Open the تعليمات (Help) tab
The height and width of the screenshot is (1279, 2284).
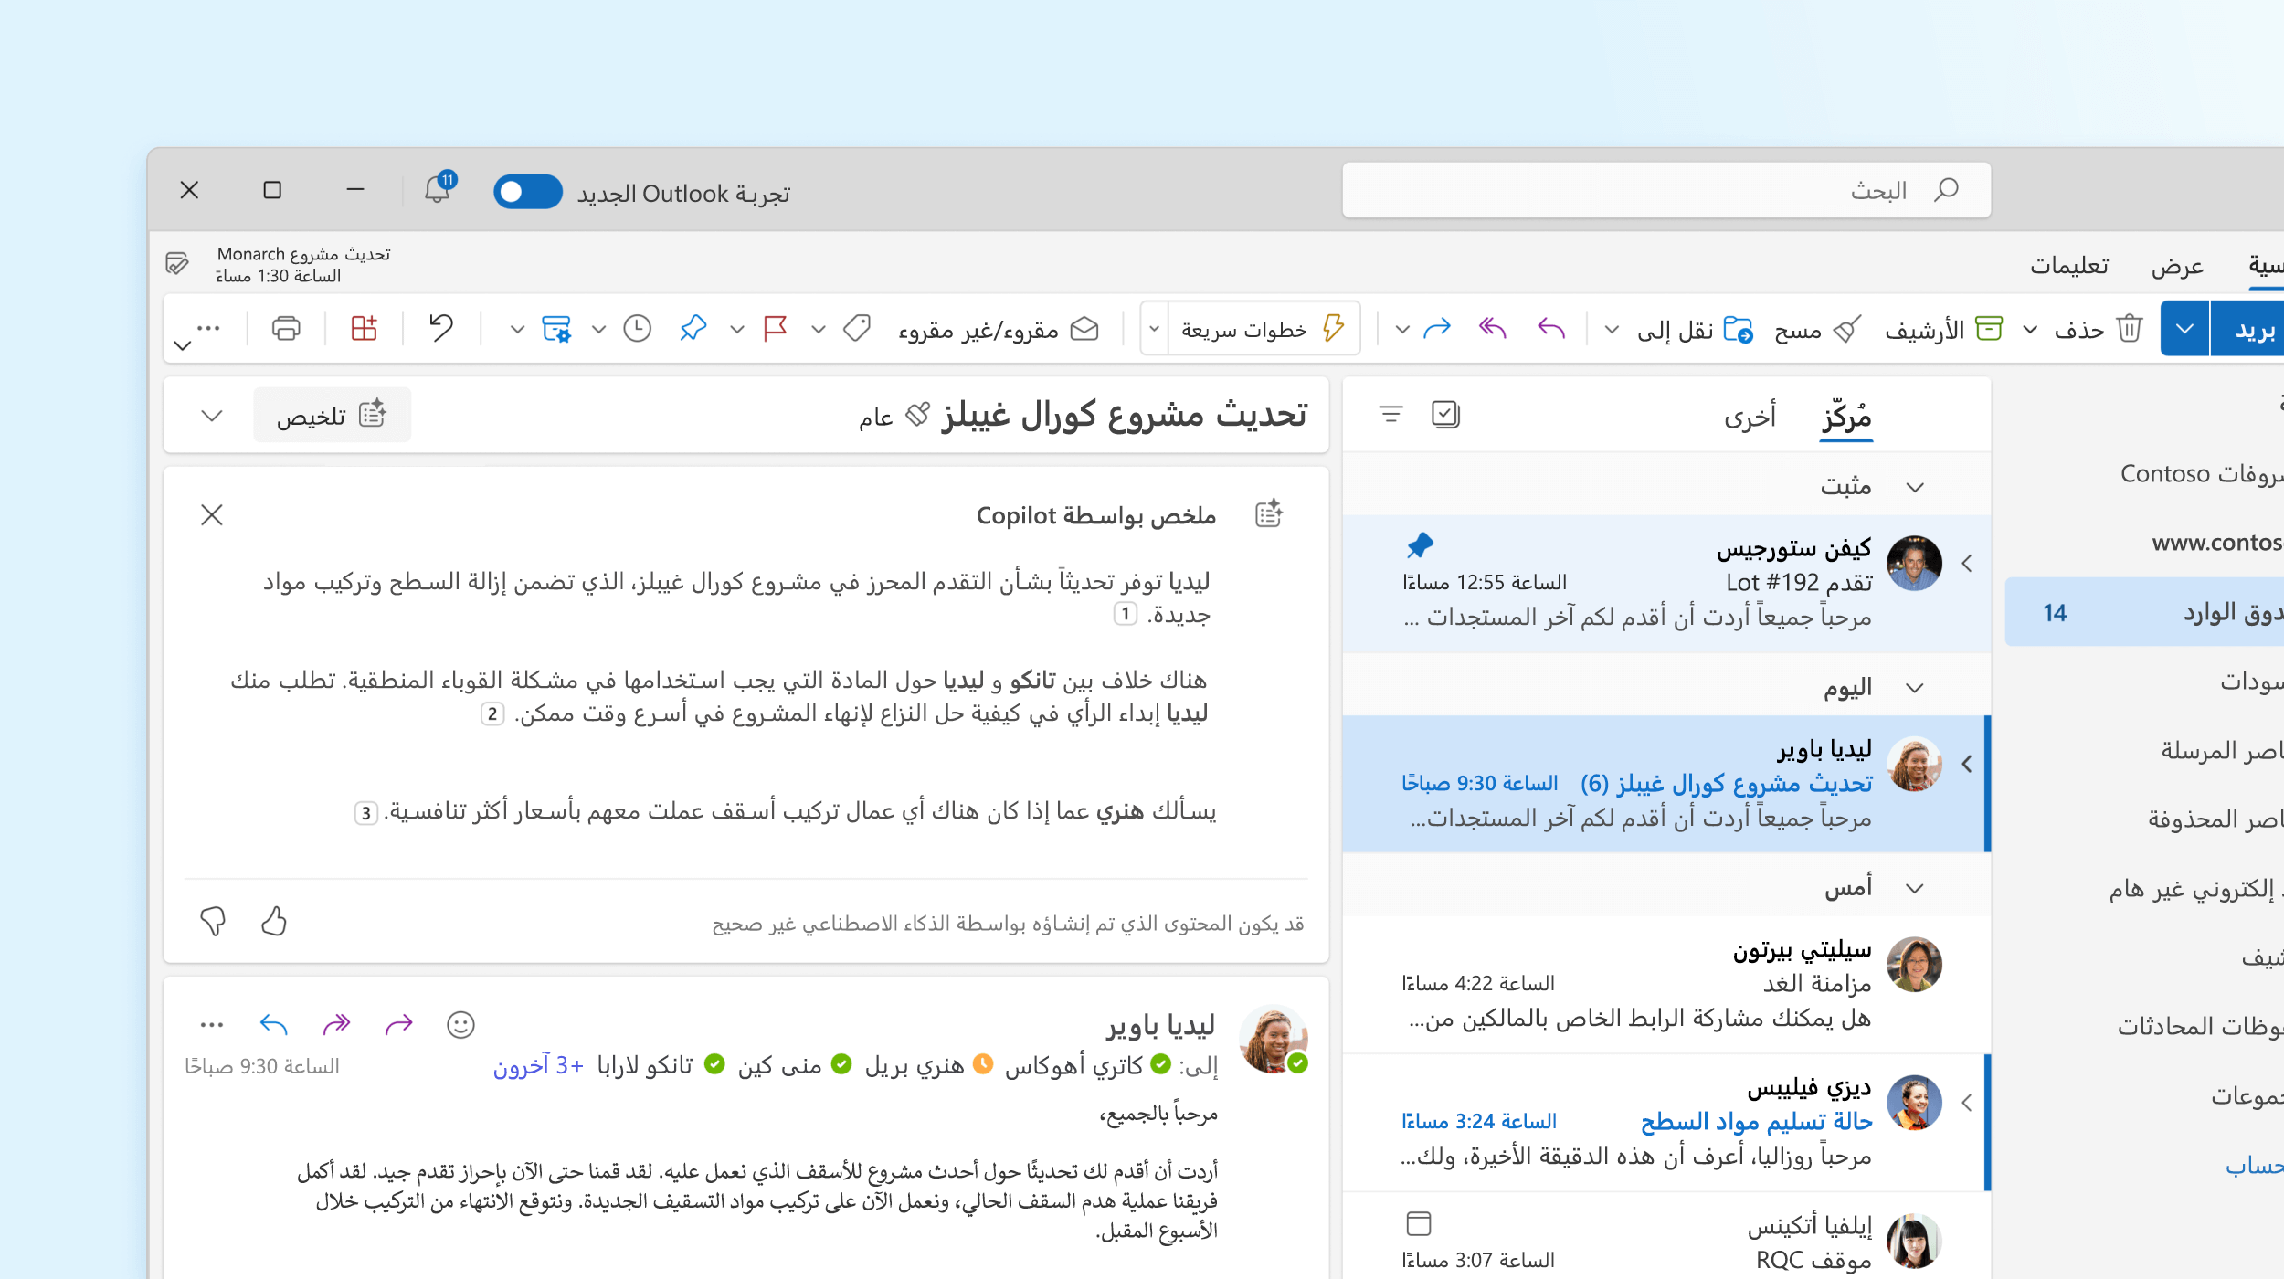point(2069,266)
